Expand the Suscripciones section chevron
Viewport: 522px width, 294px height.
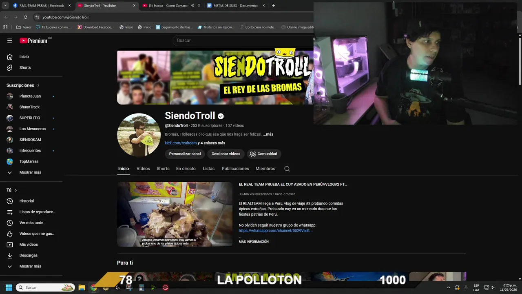[x=38, y=85]
